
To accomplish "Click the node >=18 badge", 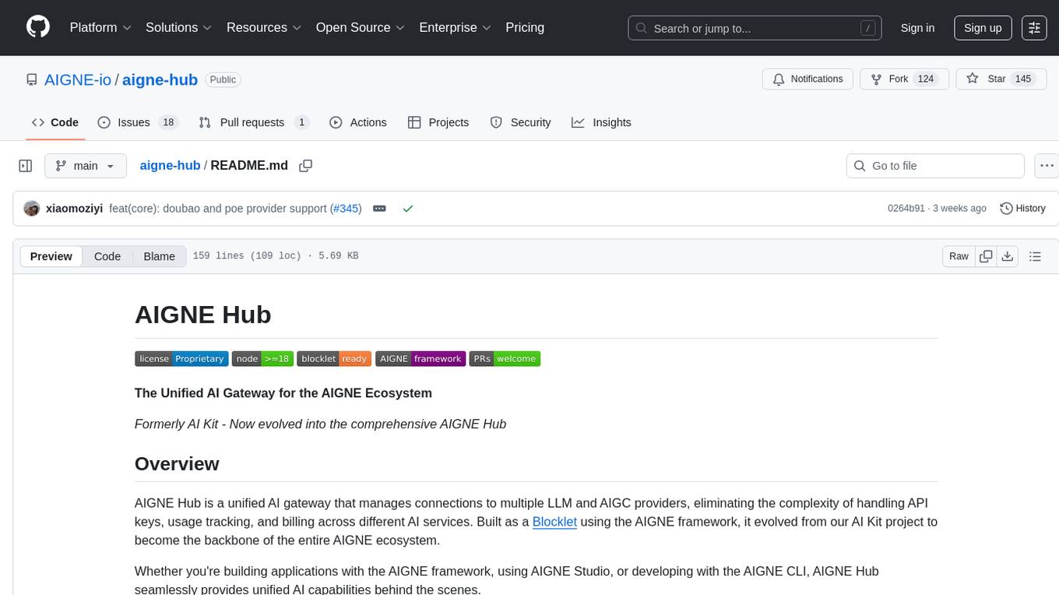I will (x=262, y=359).
